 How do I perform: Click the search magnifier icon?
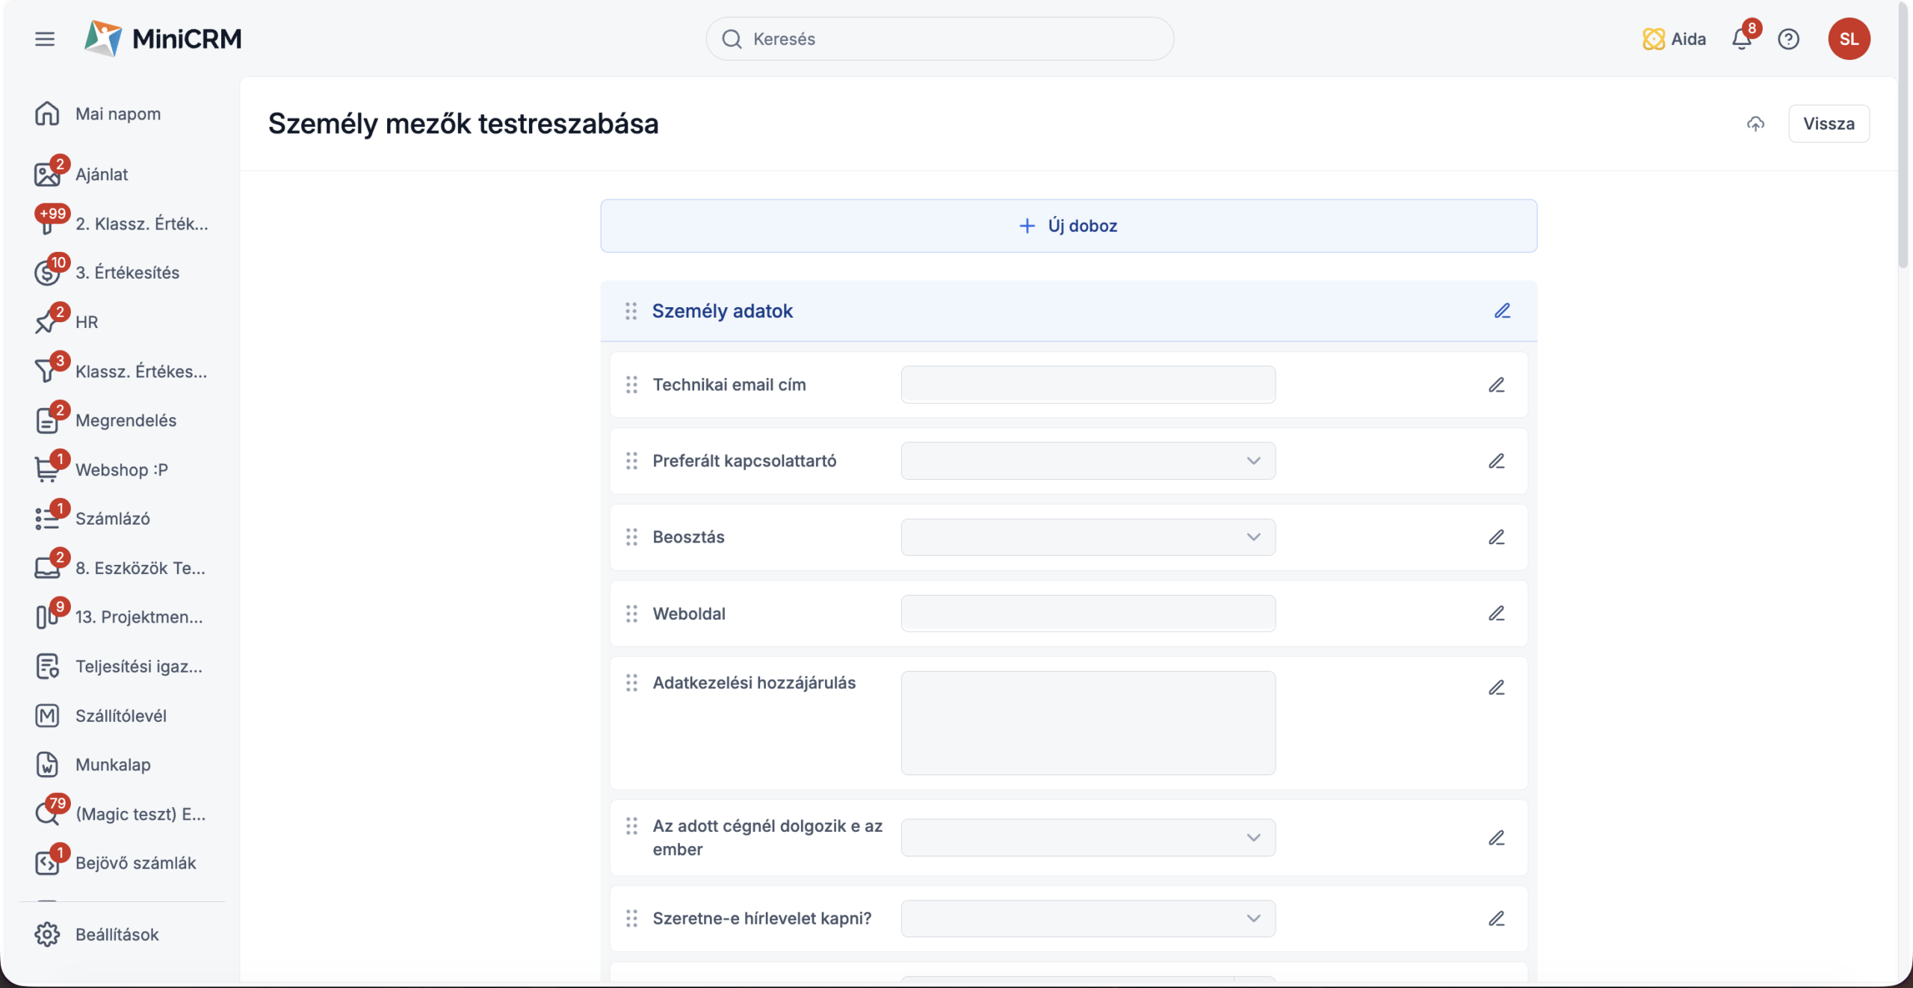pyautogui.click(x=732, y=39)
